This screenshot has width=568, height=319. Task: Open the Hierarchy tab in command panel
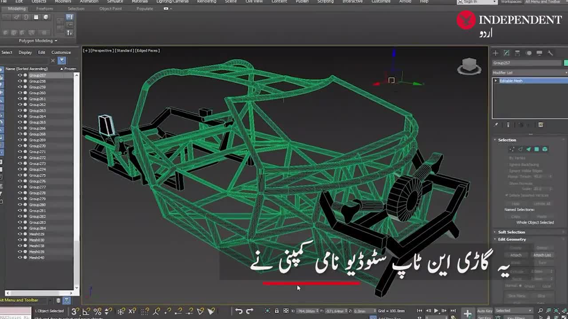pos(517,53)
